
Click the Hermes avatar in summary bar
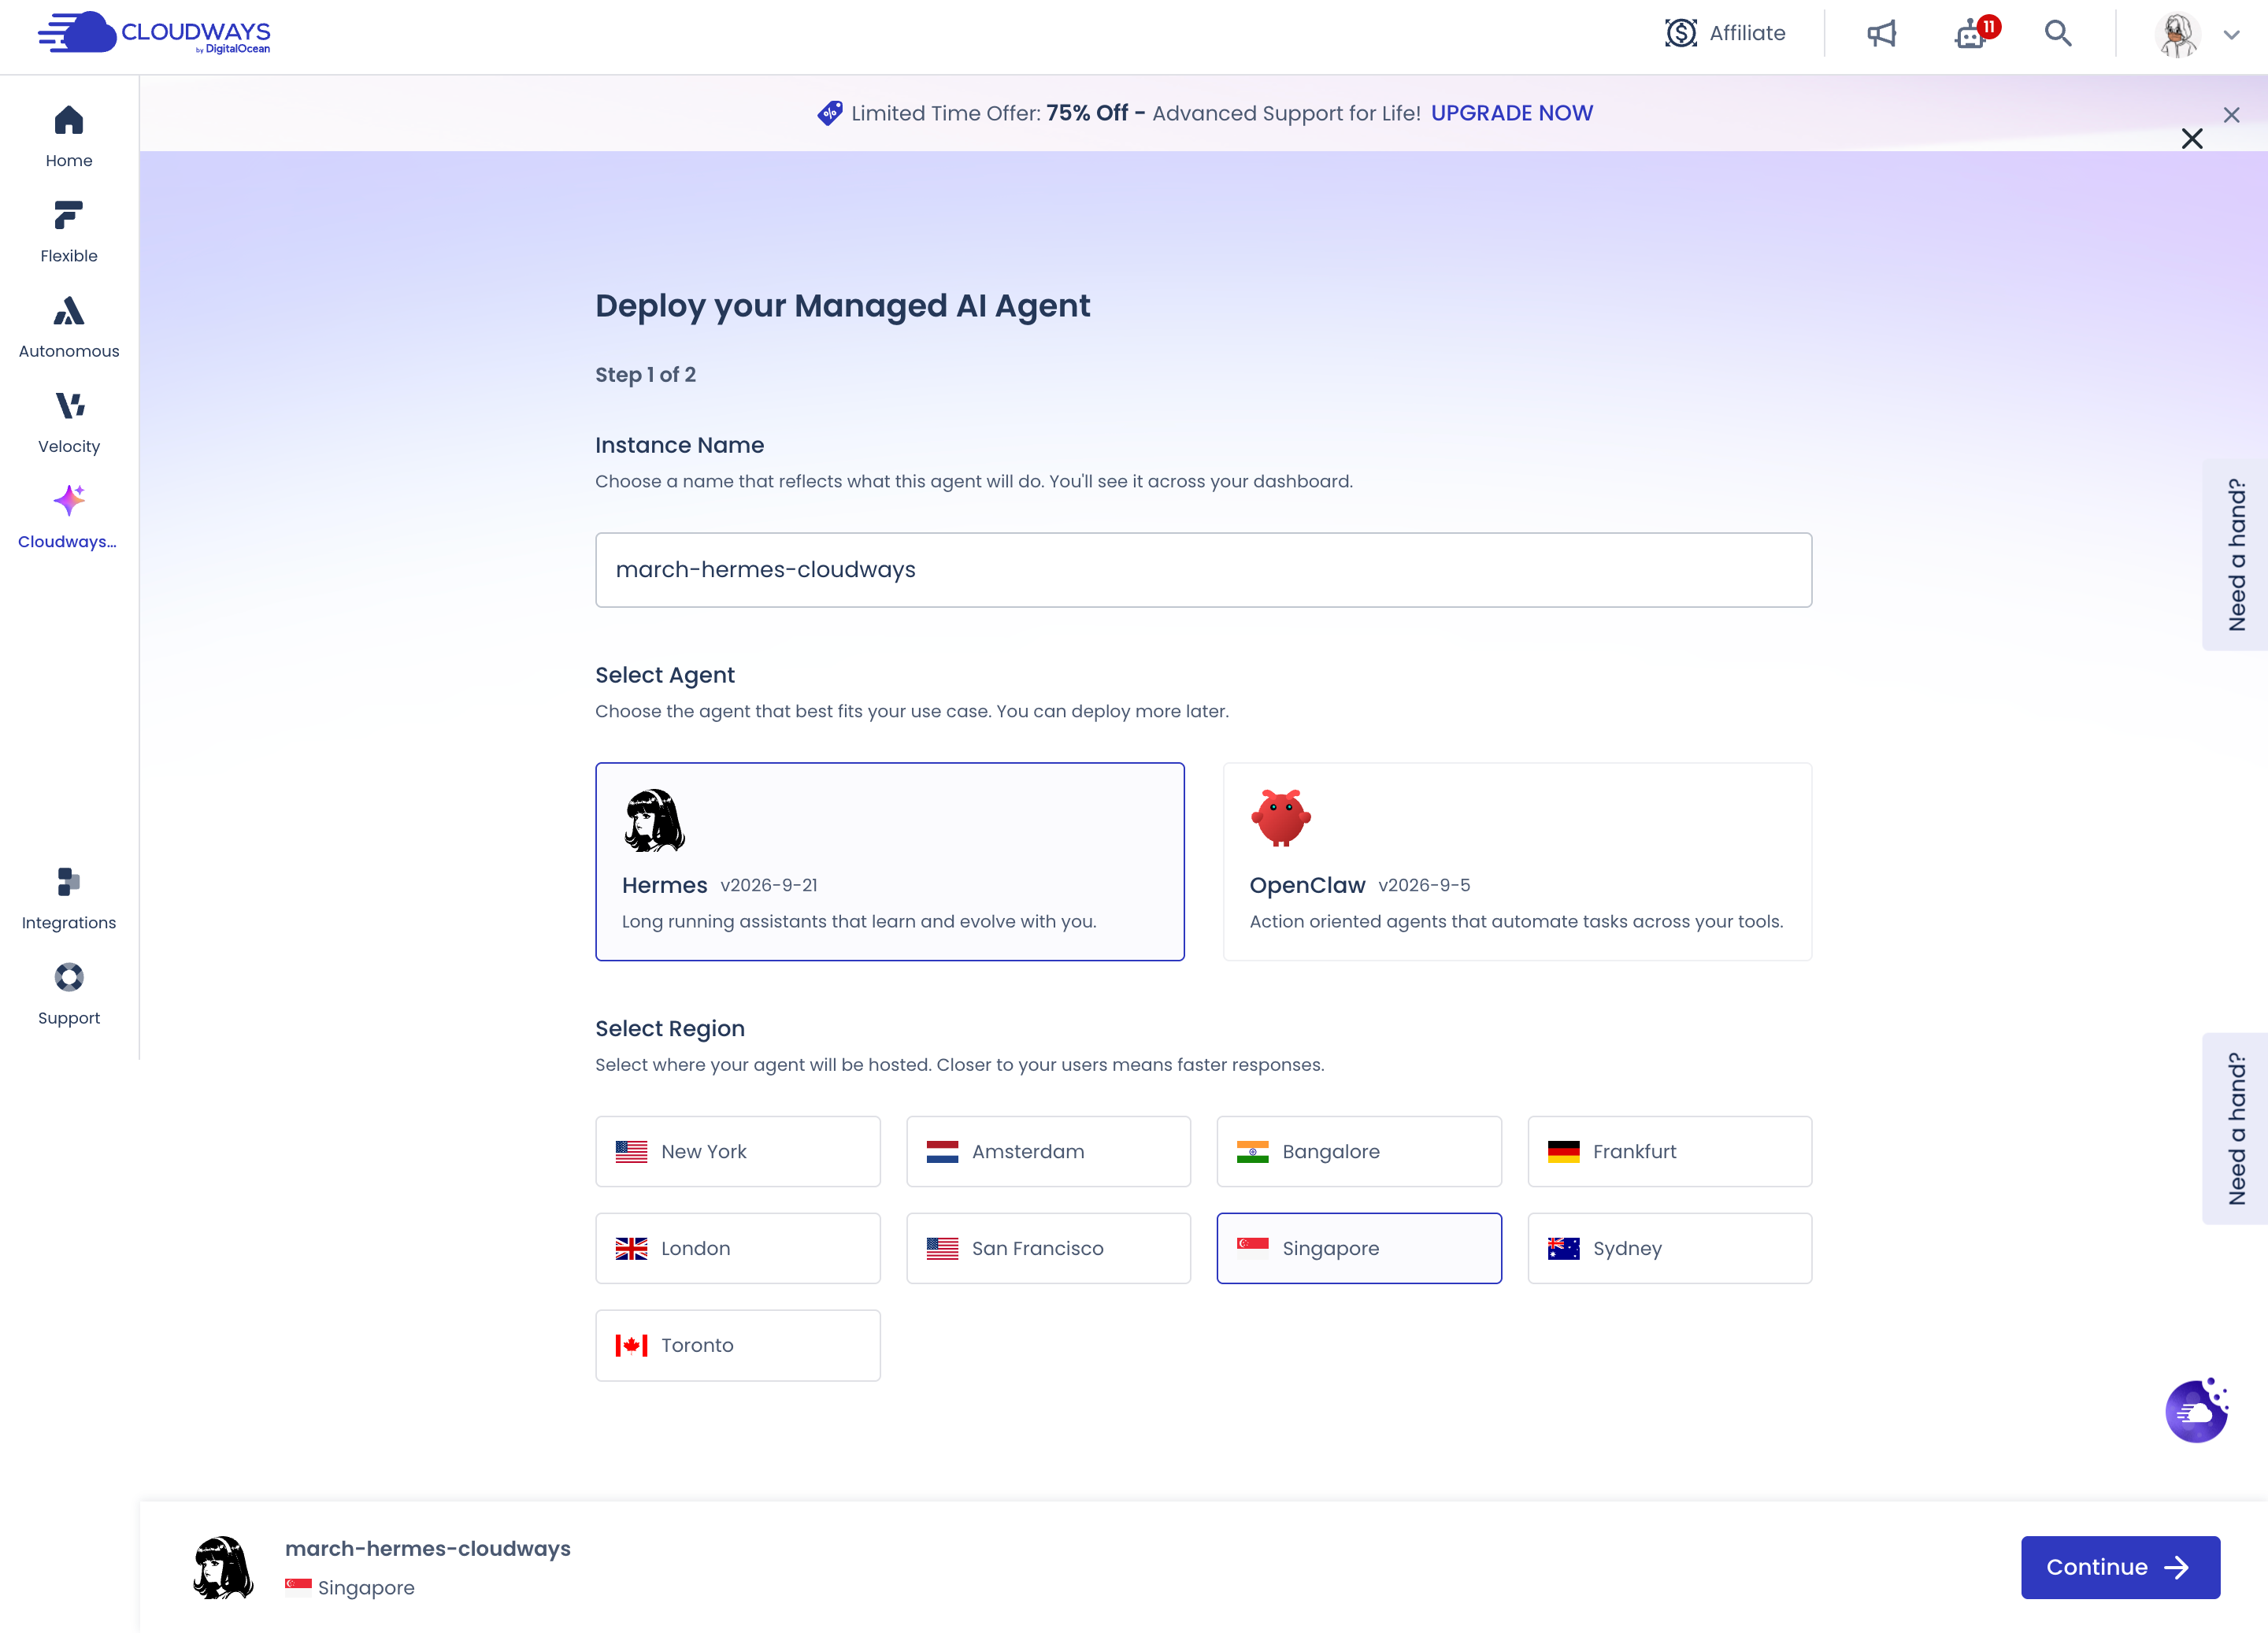click(x=222, y=1567)
